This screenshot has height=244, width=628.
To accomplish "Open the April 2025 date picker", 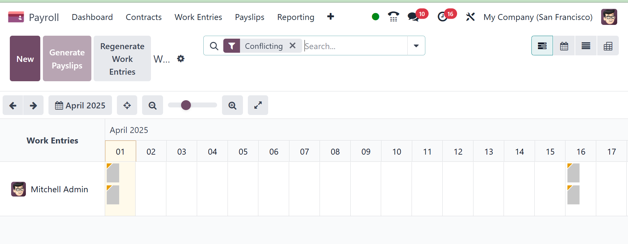I will [x=80, y=105].
